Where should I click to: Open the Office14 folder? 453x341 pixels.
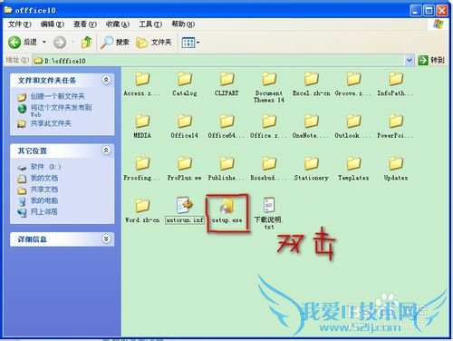tap(185, 127)
